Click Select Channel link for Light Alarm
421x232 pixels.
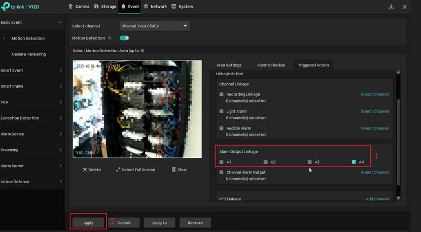click(x=374, y=111)
